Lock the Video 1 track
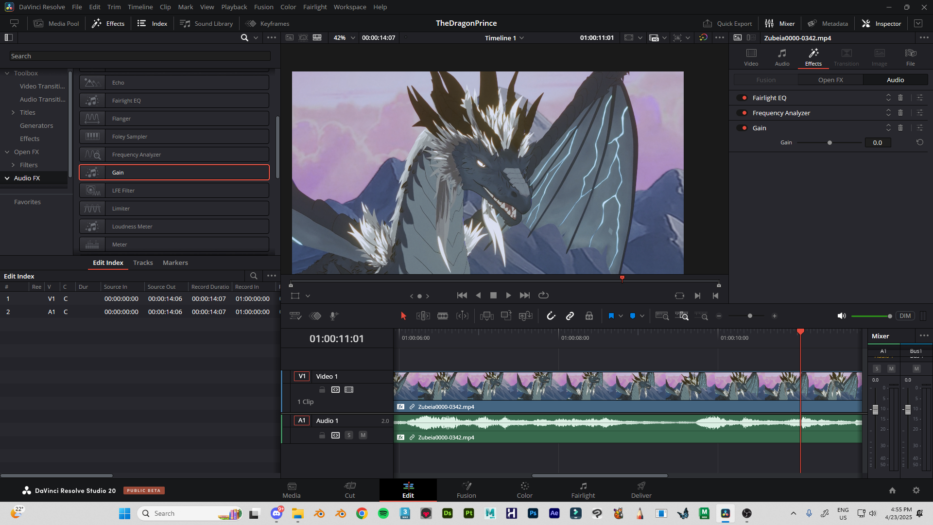 (322, 390)
